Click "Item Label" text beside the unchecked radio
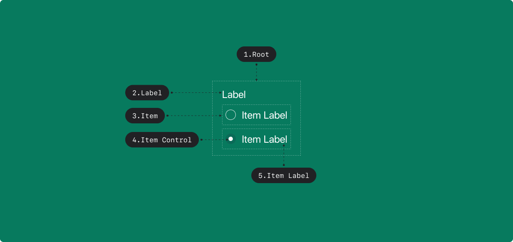This screenshot has width=513, height=242. (264, 115)
